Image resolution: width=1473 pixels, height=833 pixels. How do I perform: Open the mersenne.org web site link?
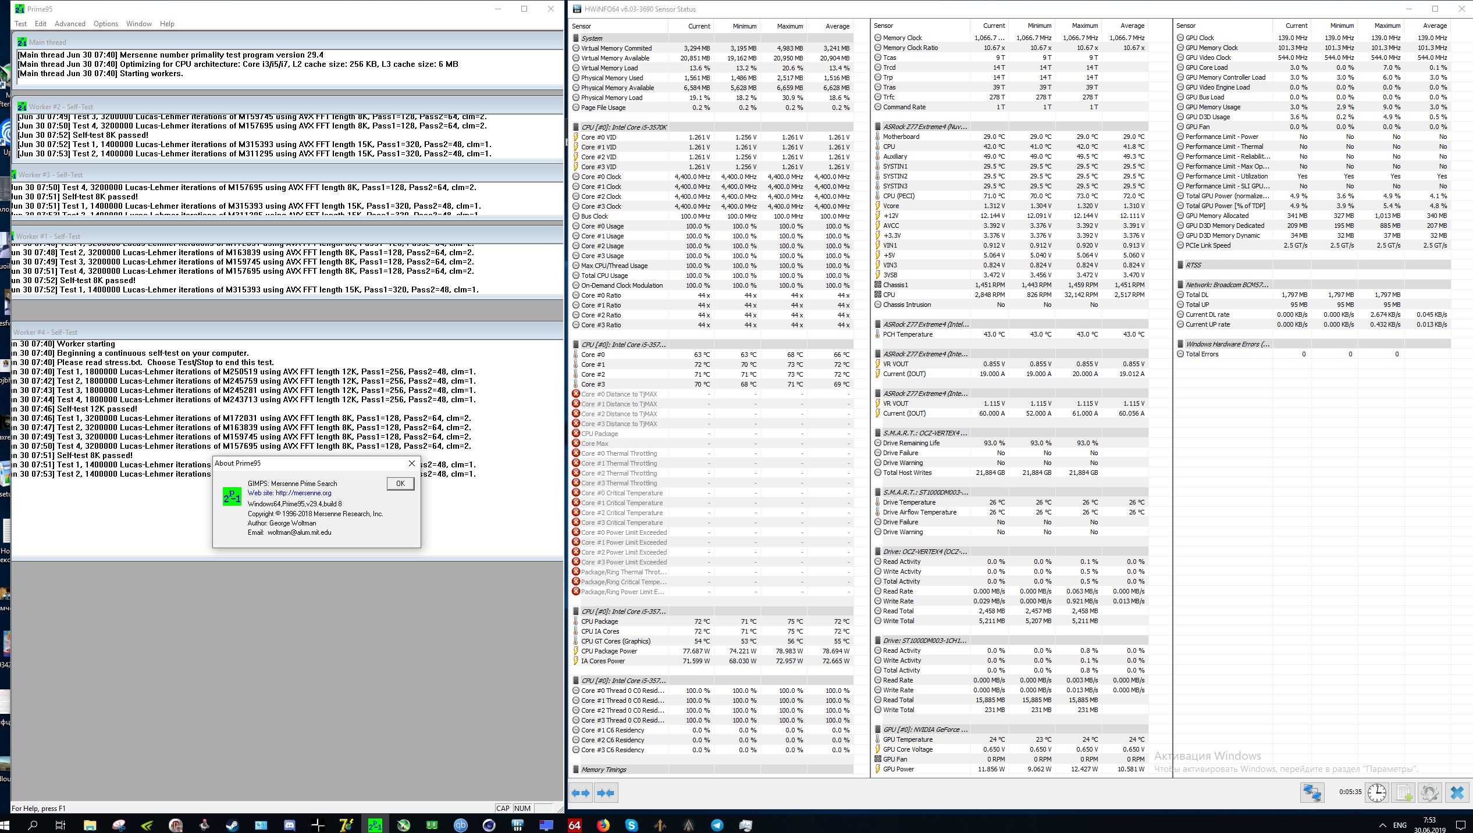click(x=303, y=493)
